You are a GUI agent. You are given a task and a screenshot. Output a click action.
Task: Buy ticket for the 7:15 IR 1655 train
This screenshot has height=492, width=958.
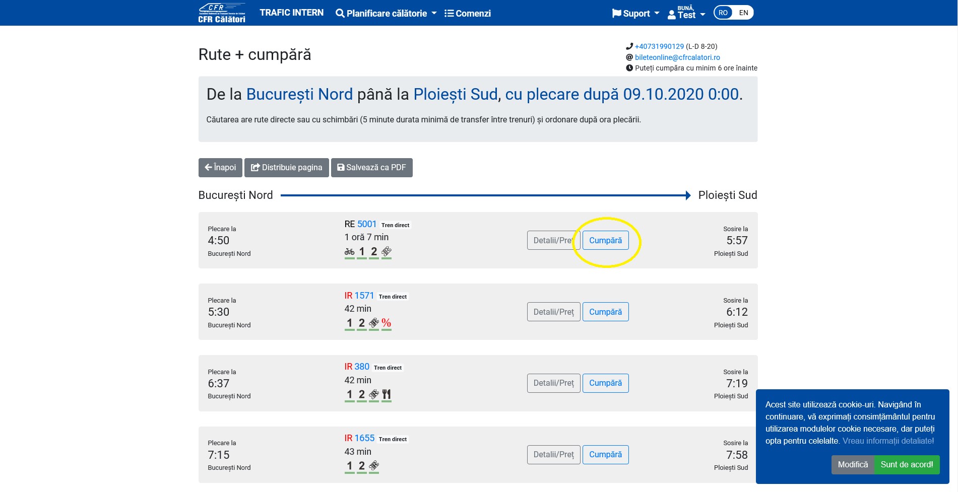606,455
